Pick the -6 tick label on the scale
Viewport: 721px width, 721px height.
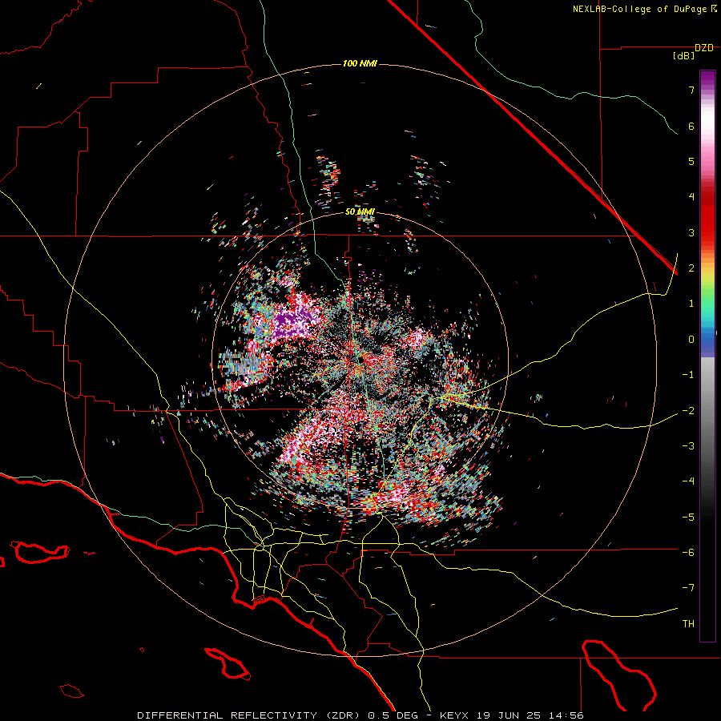point(688,553)
